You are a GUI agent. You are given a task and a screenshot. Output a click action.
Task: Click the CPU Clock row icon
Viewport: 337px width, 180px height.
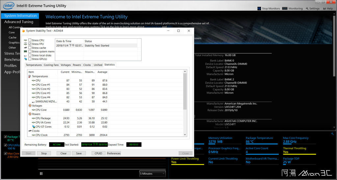tap(33, 135)
